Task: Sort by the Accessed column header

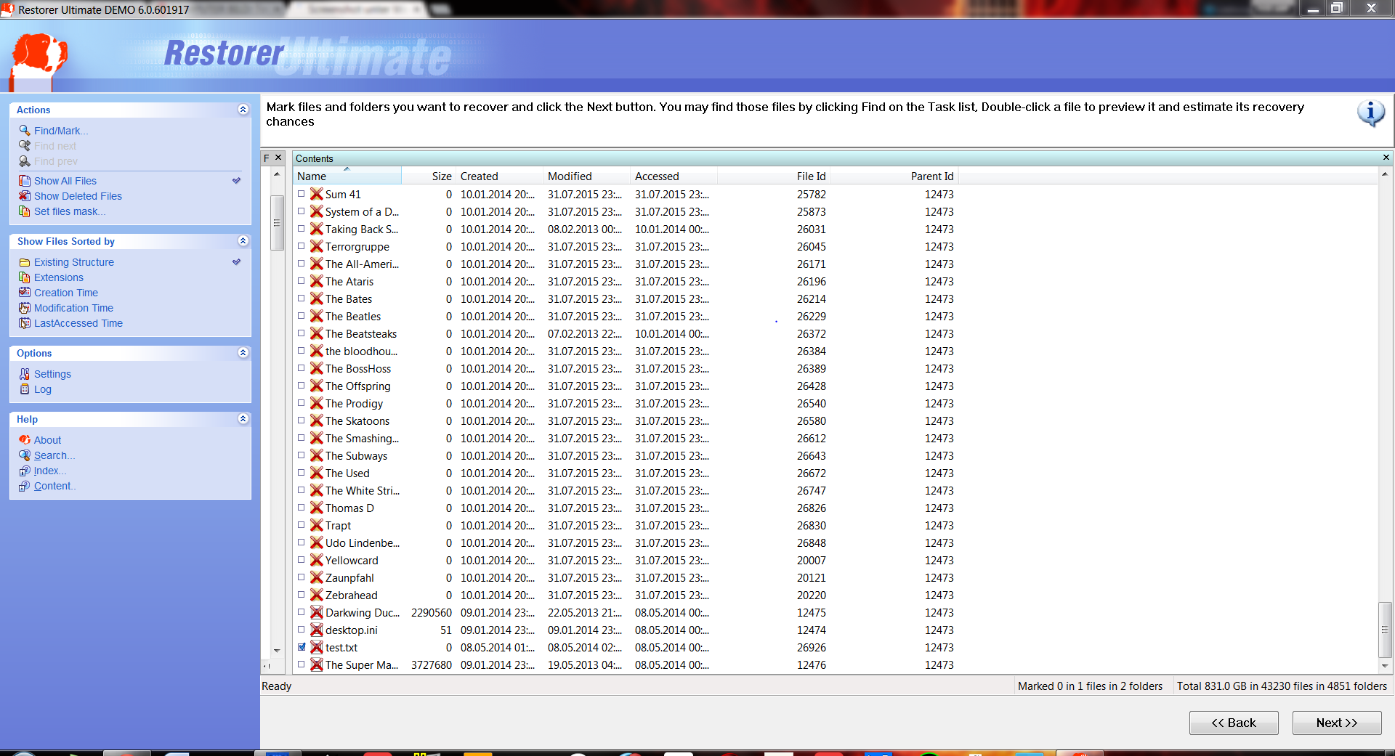Action: [674, 176]
